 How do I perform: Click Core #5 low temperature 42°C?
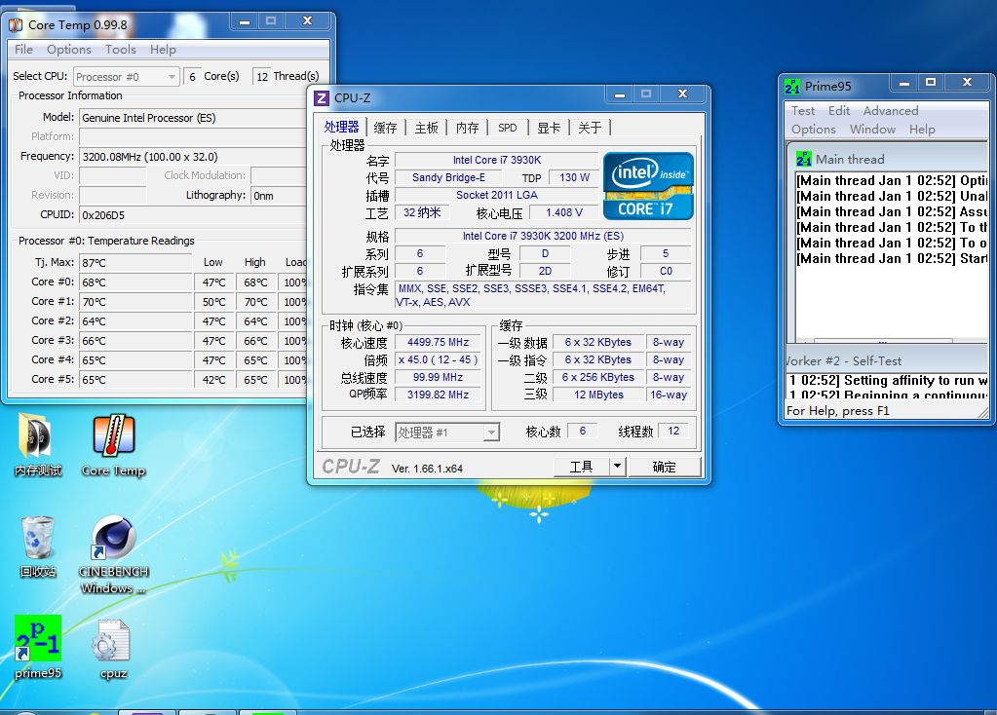coord(214,380)
